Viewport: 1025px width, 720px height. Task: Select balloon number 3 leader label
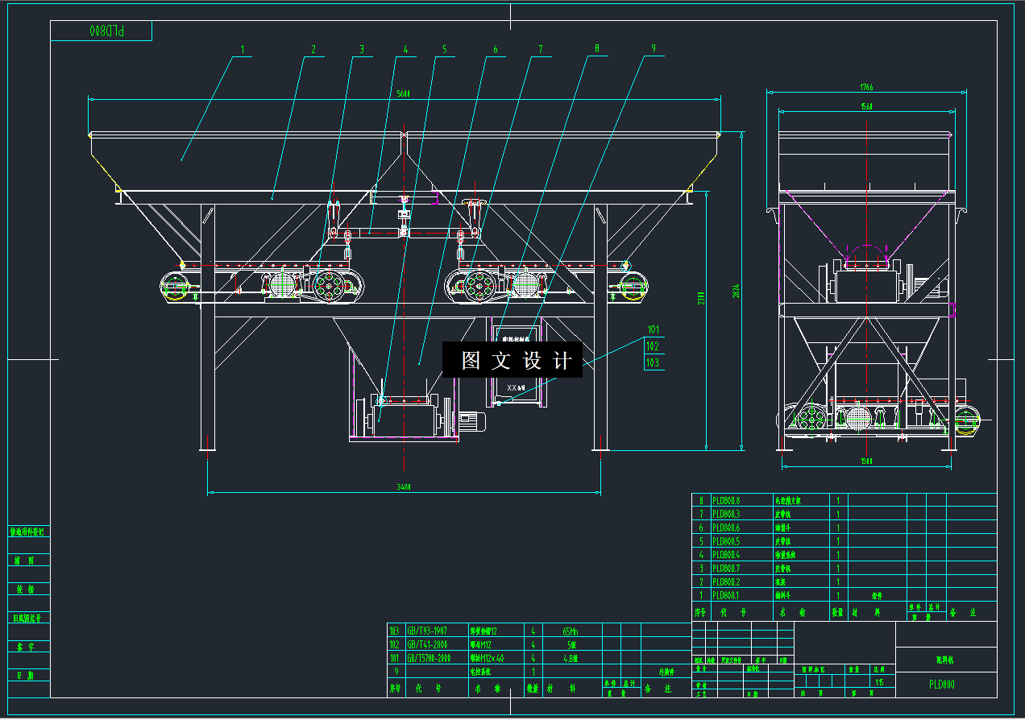click(362, 50)
